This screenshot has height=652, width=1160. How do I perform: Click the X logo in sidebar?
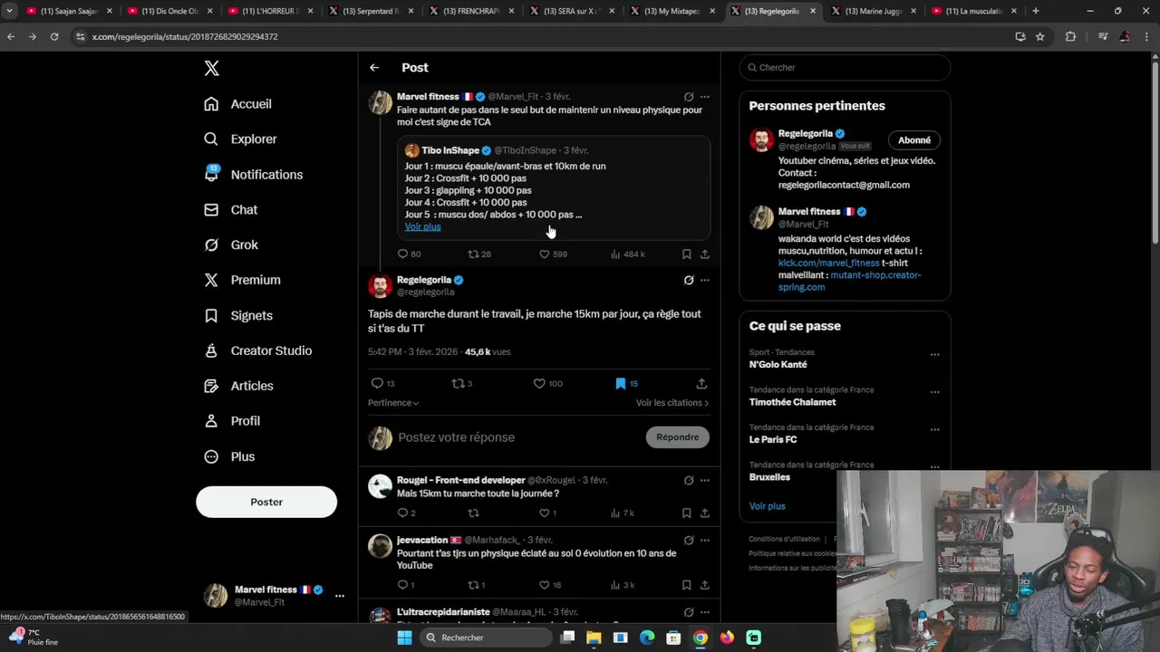click(x=211, y=69)
